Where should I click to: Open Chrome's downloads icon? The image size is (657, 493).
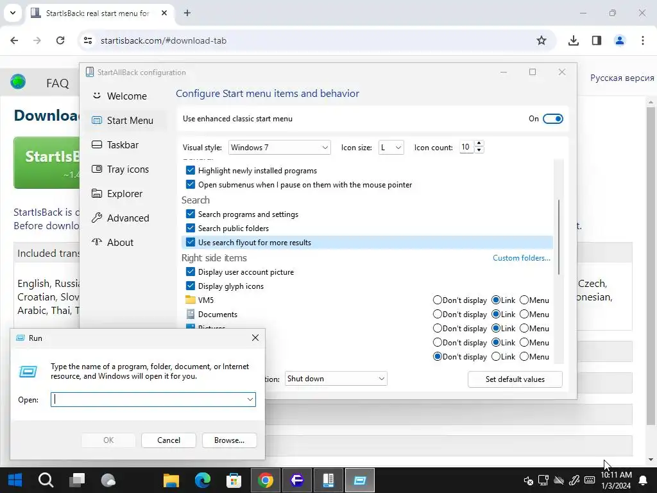tap(573, 40)
